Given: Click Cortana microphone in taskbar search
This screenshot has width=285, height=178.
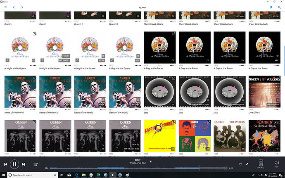Looking at the screenshot, I should pos(55,175).
